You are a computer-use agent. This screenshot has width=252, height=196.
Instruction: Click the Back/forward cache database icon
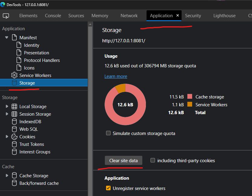pos(14,183)
